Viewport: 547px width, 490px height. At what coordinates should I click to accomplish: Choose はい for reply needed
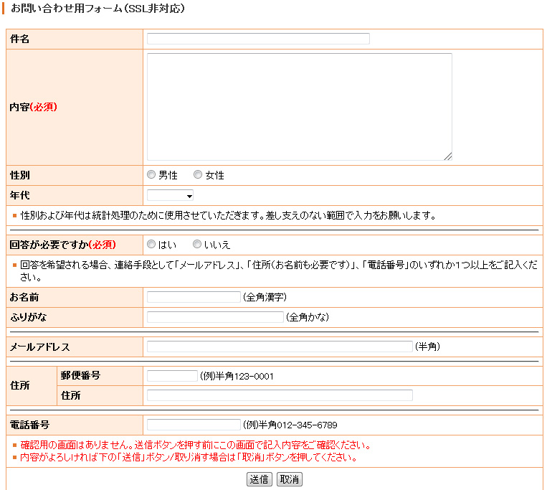(151, 245)
